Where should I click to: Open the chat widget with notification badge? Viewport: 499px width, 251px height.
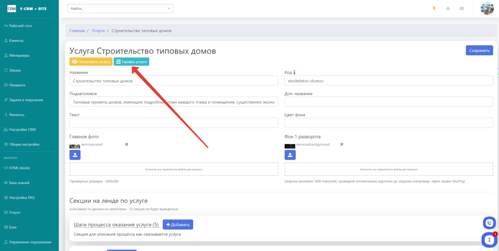click(489, 240)
